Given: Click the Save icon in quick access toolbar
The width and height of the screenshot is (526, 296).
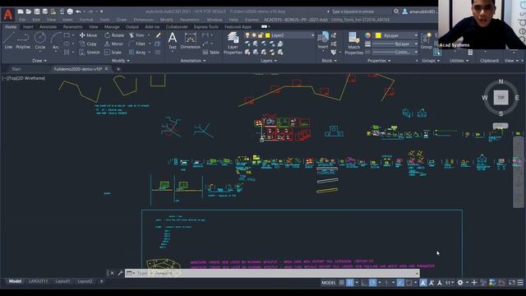Looking at the screenshot, I should click(37, 12).
